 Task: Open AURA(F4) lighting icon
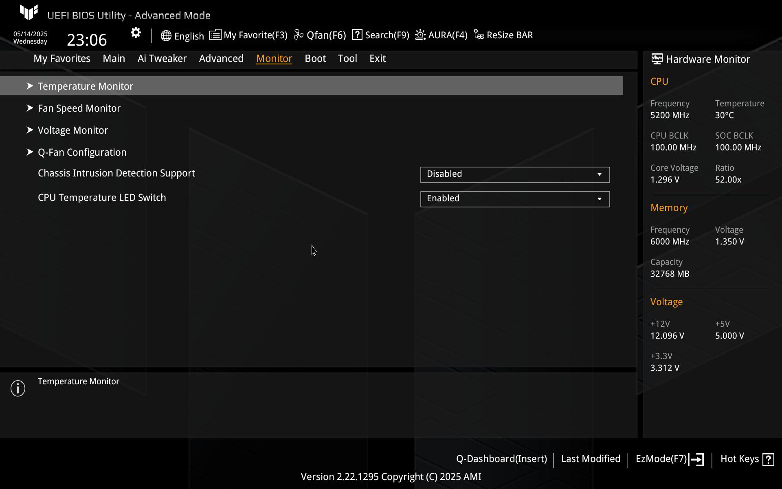[x=420, y=35]
